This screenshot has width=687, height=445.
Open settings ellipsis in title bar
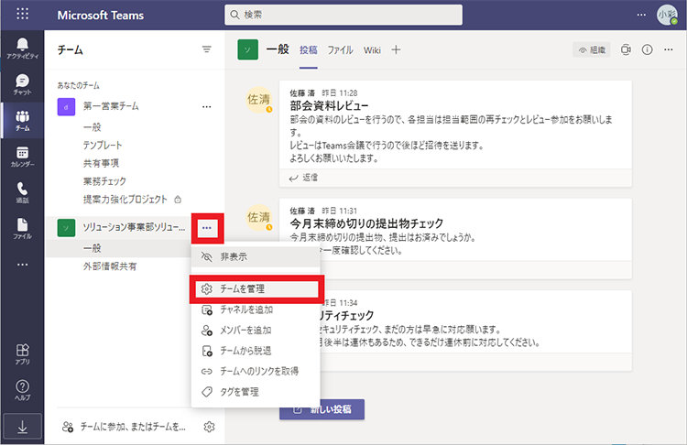tap(641, 15)
